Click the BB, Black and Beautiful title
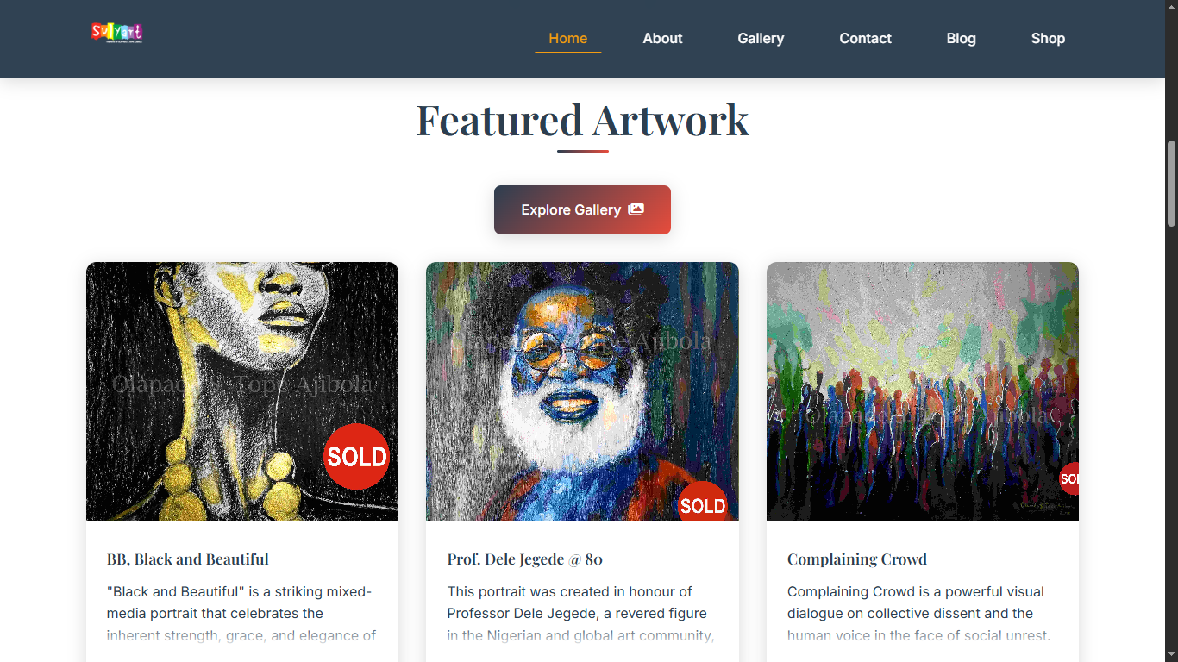1178x662 pixels. (188, 559)
